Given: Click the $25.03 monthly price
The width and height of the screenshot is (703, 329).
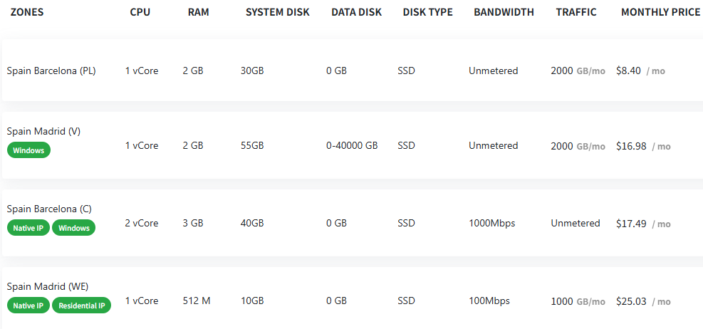Looking at the screenshot, I should click(631, 301).
